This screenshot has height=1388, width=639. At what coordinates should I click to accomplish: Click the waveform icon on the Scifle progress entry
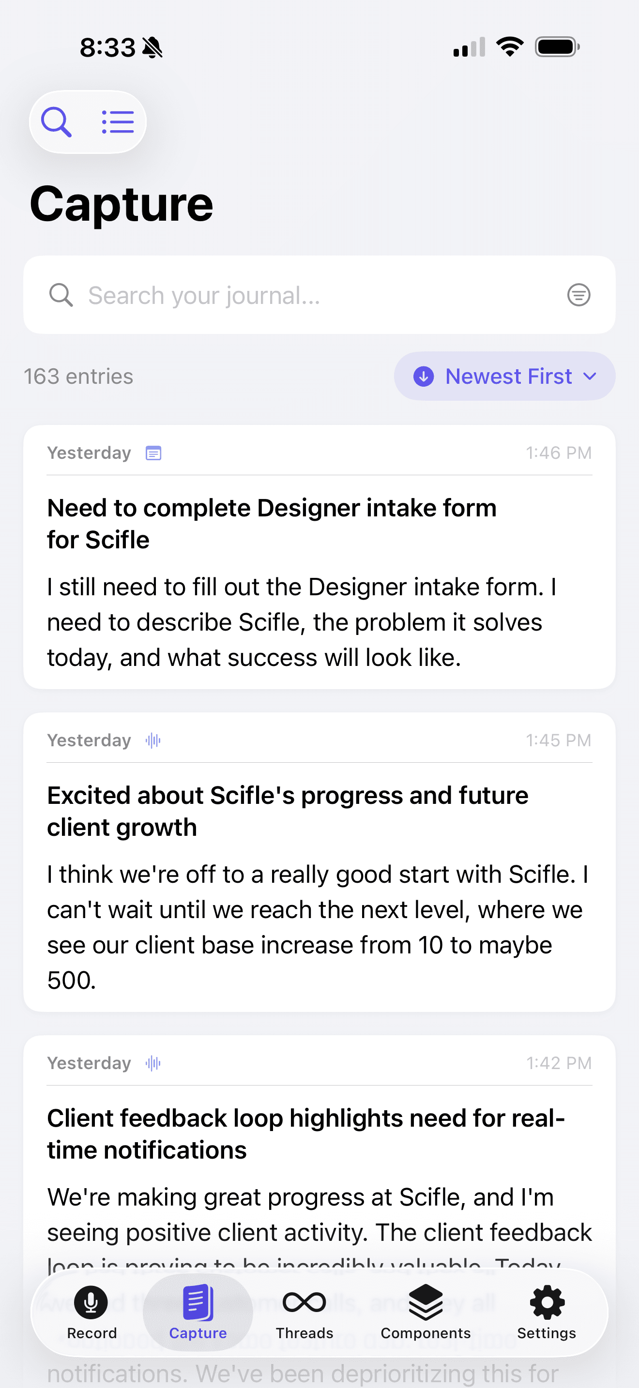pyautogui.click(x=152, y=740)
